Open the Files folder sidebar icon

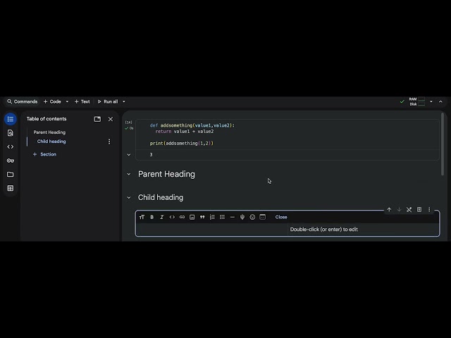[x=11, y=175]
